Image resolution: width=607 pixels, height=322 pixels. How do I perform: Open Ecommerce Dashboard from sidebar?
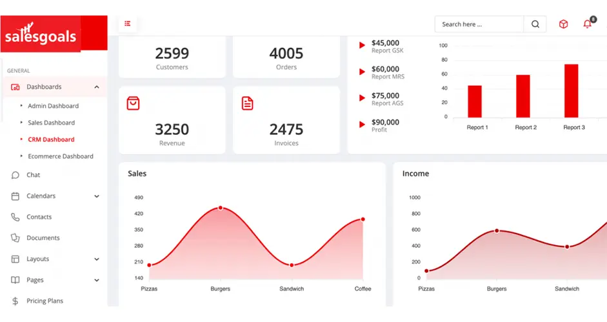coord(60,156)
